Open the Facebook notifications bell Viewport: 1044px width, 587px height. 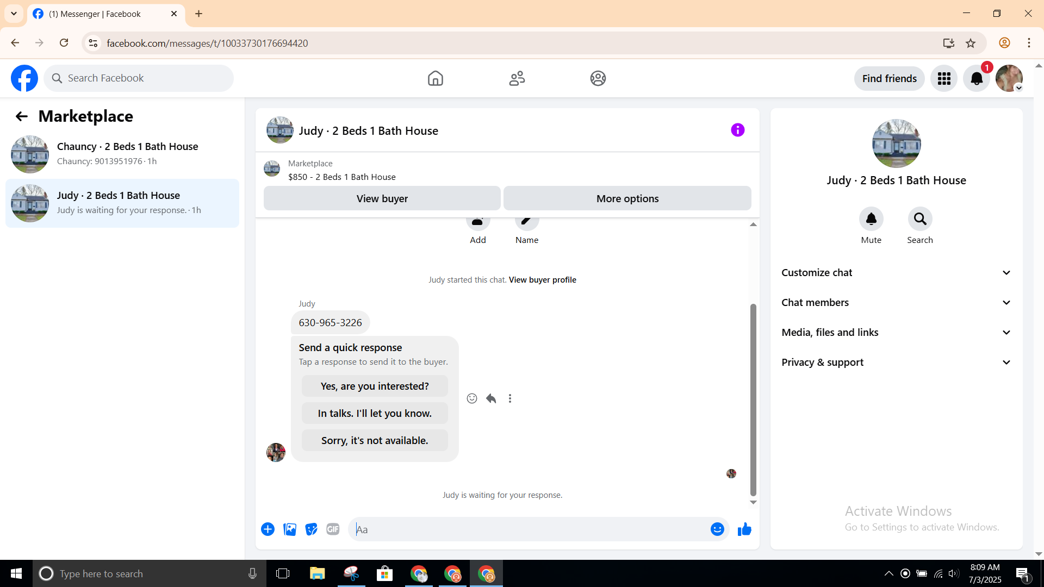pos(976,79)
